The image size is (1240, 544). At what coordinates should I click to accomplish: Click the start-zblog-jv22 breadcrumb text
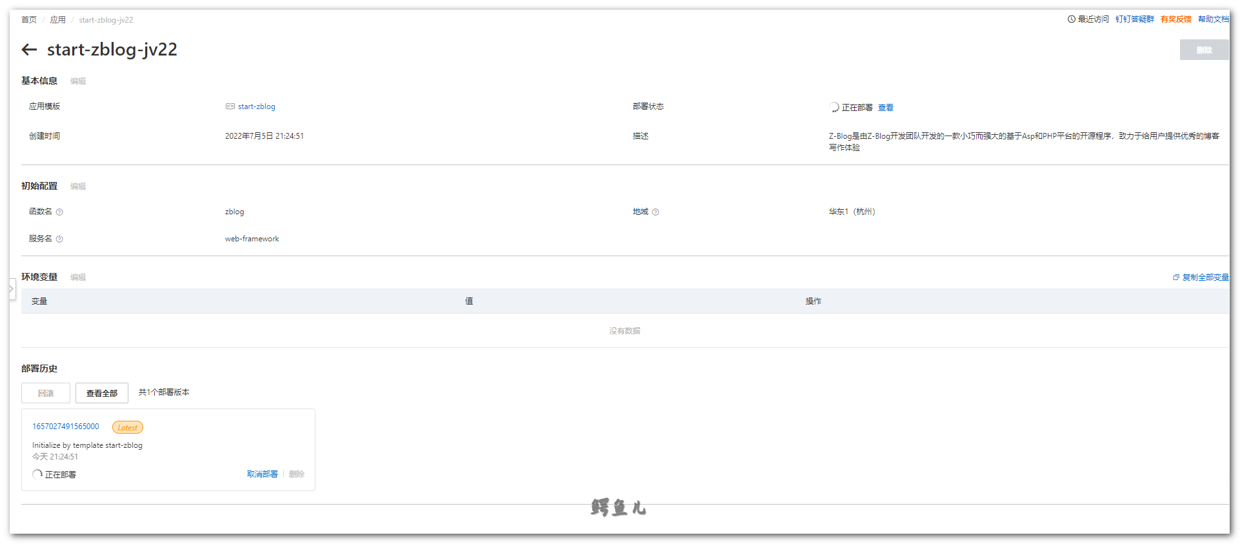click(x=106, y=20)
